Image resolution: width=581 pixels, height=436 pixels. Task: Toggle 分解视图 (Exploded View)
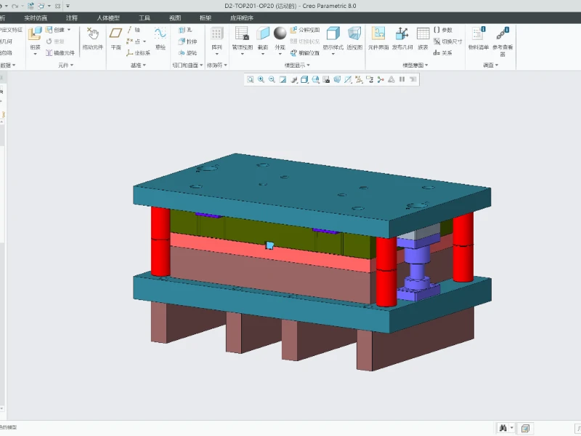(x=305, y=30)
